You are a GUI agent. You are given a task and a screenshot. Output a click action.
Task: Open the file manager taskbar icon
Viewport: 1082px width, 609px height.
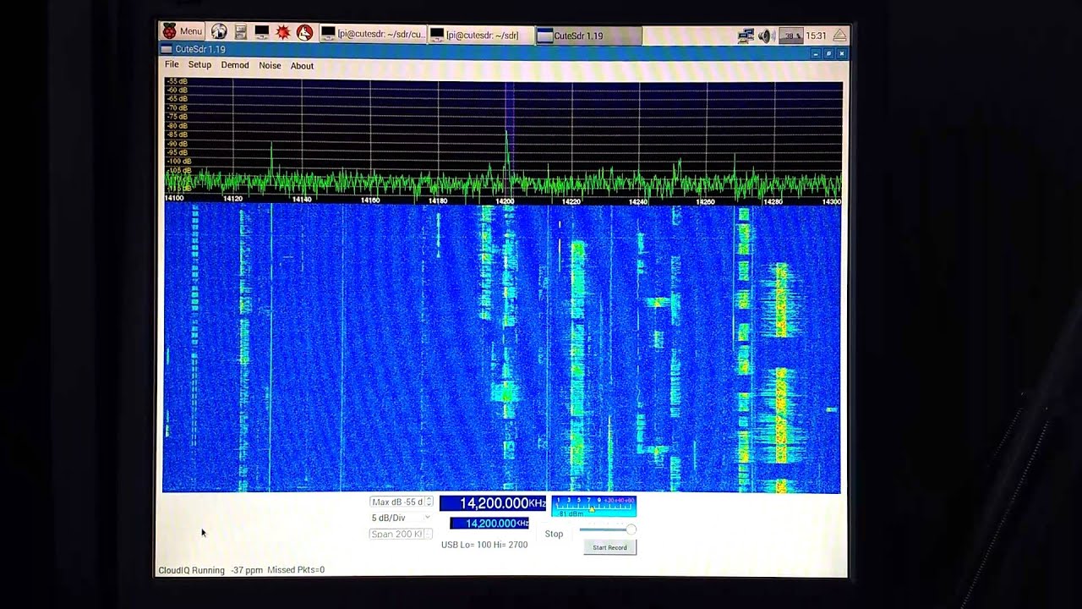(241, 33)
